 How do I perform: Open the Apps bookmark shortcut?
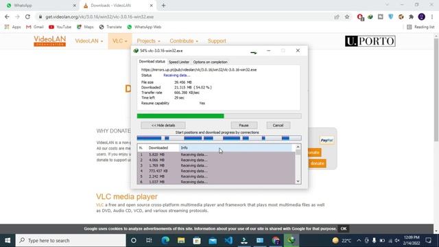click(x=12, y=27)
